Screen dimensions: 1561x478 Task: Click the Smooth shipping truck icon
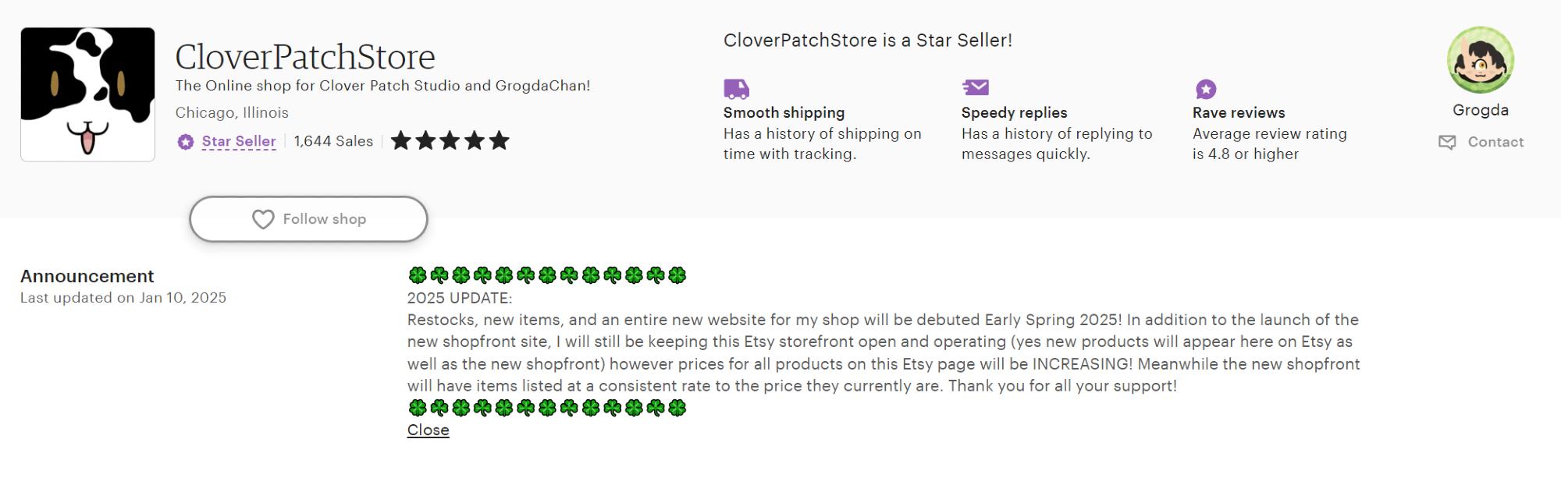pyautogui.click(x=736, y=89)
